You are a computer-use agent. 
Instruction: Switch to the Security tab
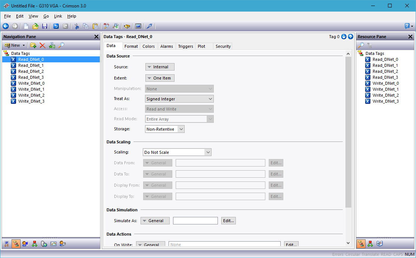[x=223, y=46]
